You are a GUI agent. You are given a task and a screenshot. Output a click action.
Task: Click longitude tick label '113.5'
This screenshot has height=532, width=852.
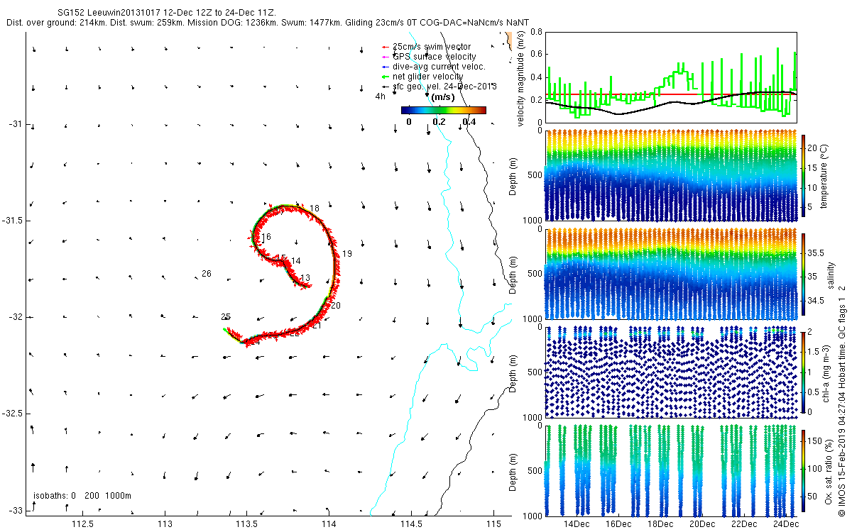tap(246, 524)
